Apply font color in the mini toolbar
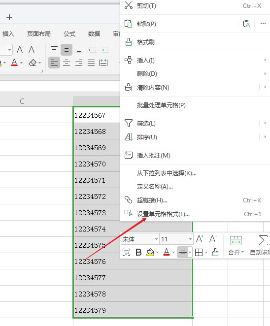 [167, 253]
